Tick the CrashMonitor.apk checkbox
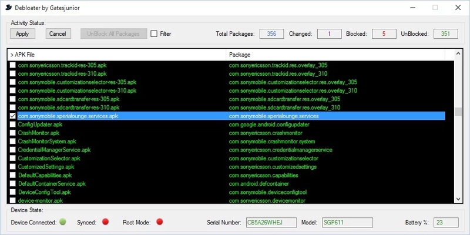 (x=13, y=133)
